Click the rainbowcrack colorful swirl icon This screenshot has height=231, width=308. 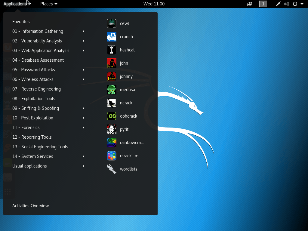[111, 143]
